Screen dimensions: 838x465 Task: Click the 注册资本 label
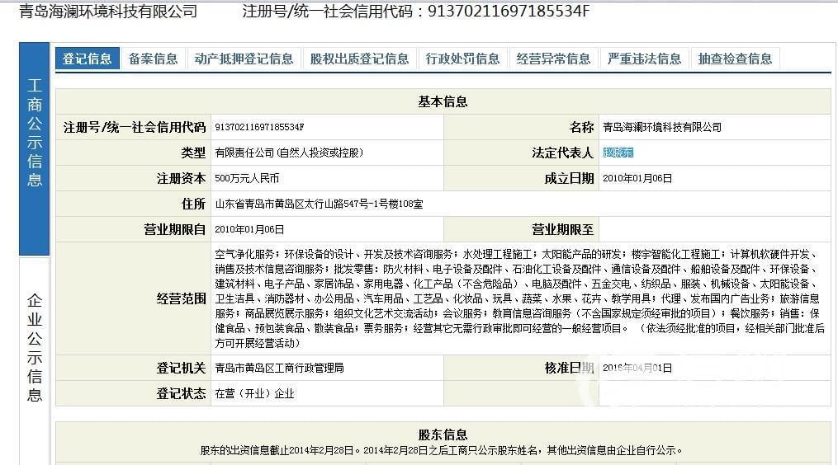point(181,178)
